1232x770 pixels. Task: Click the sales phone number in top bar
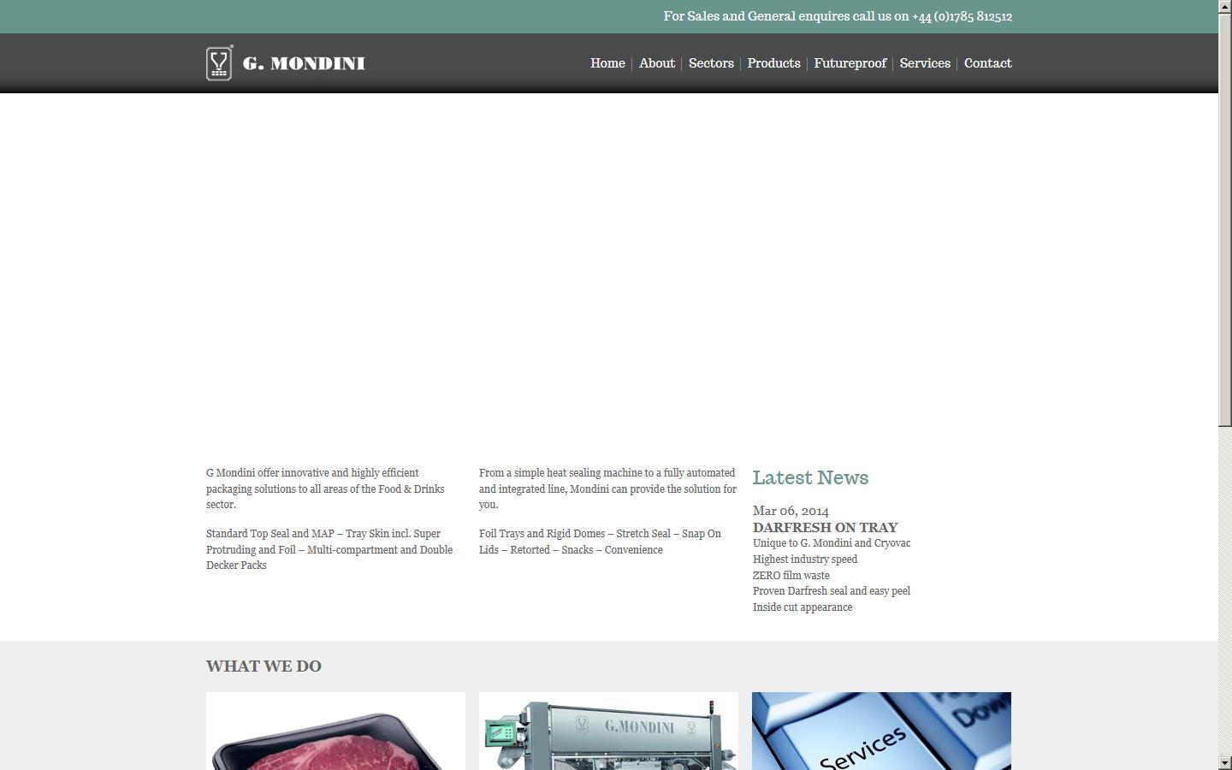pyautogui.click(x=962, y=16)
